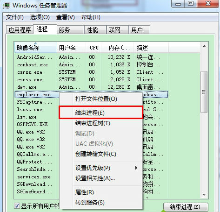
Task: Open the 帮助(H) menu
Action: (91, 17)
